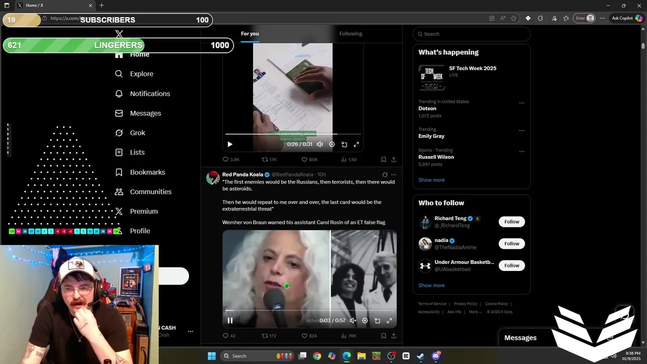Viewport: 647px width, 364px height.
Task: Bookmark the Red Panda Koala post
Action: pyautogui.click(x=384, y=336)
